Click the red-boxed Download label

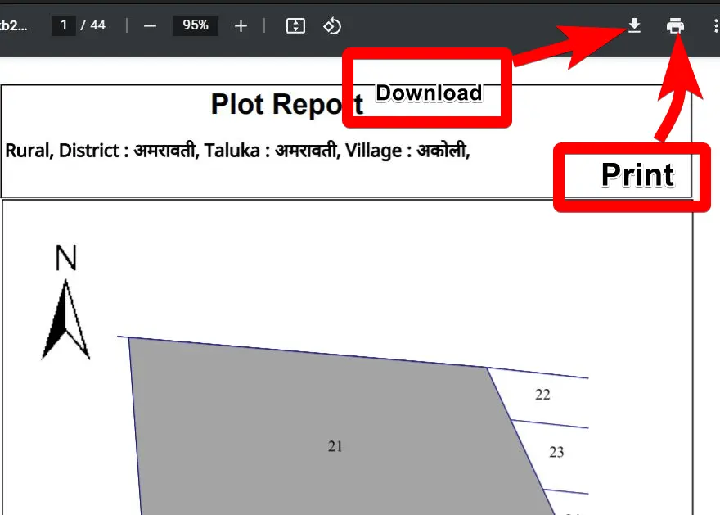(428, 93)
